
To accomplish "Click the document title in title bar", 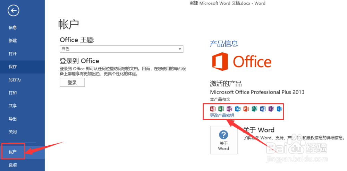I will point(228,3).
